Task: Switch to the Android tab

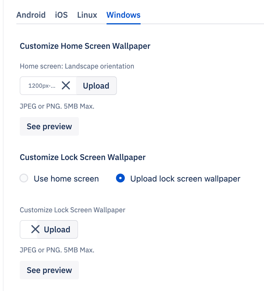Action: (x=31, y=15)
